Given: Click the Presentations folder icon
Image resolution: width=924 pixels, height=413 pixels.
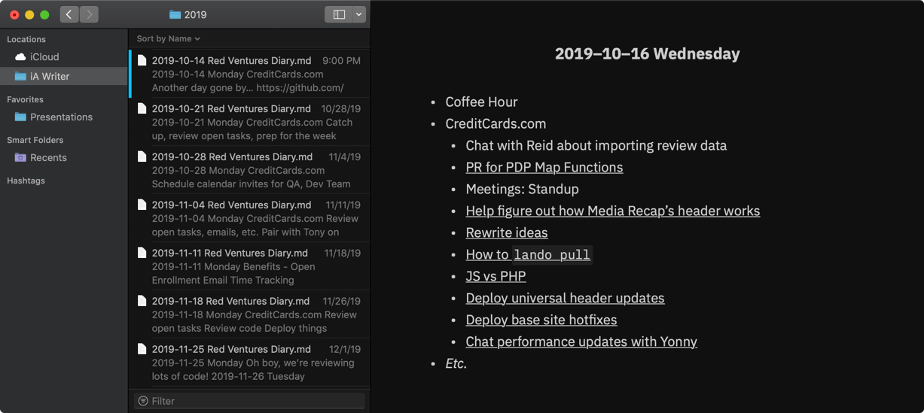Looking at the screenshot, I should [20, 117].
